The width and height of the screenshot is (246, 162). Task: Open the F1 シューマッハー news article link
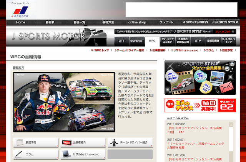pos(195,146)
